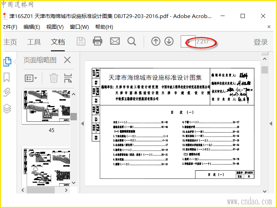Select page 45 thumbnail
Image resolution: width=277 pixels, height=208 pixels.
pyautogui.click(x=47, y=107)
